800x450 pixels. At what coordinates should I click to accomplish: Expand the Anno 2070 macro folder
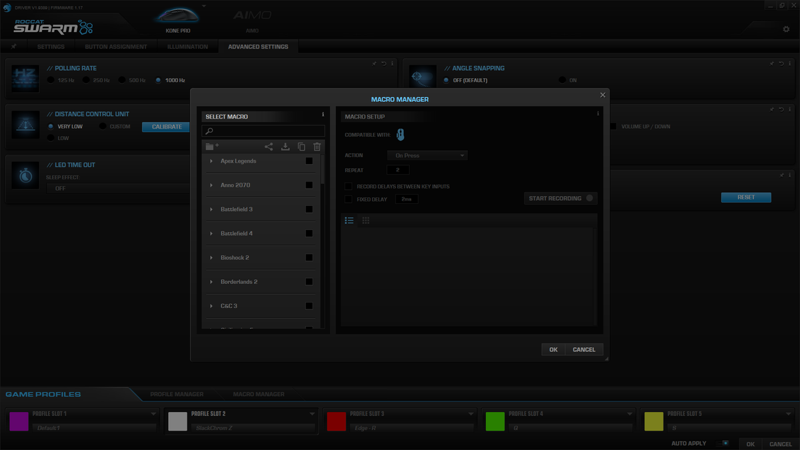[x=211, y=185]
